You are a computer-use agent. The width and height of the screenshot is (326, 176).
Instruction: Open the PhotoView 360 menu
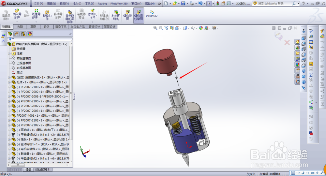(119, 4)
